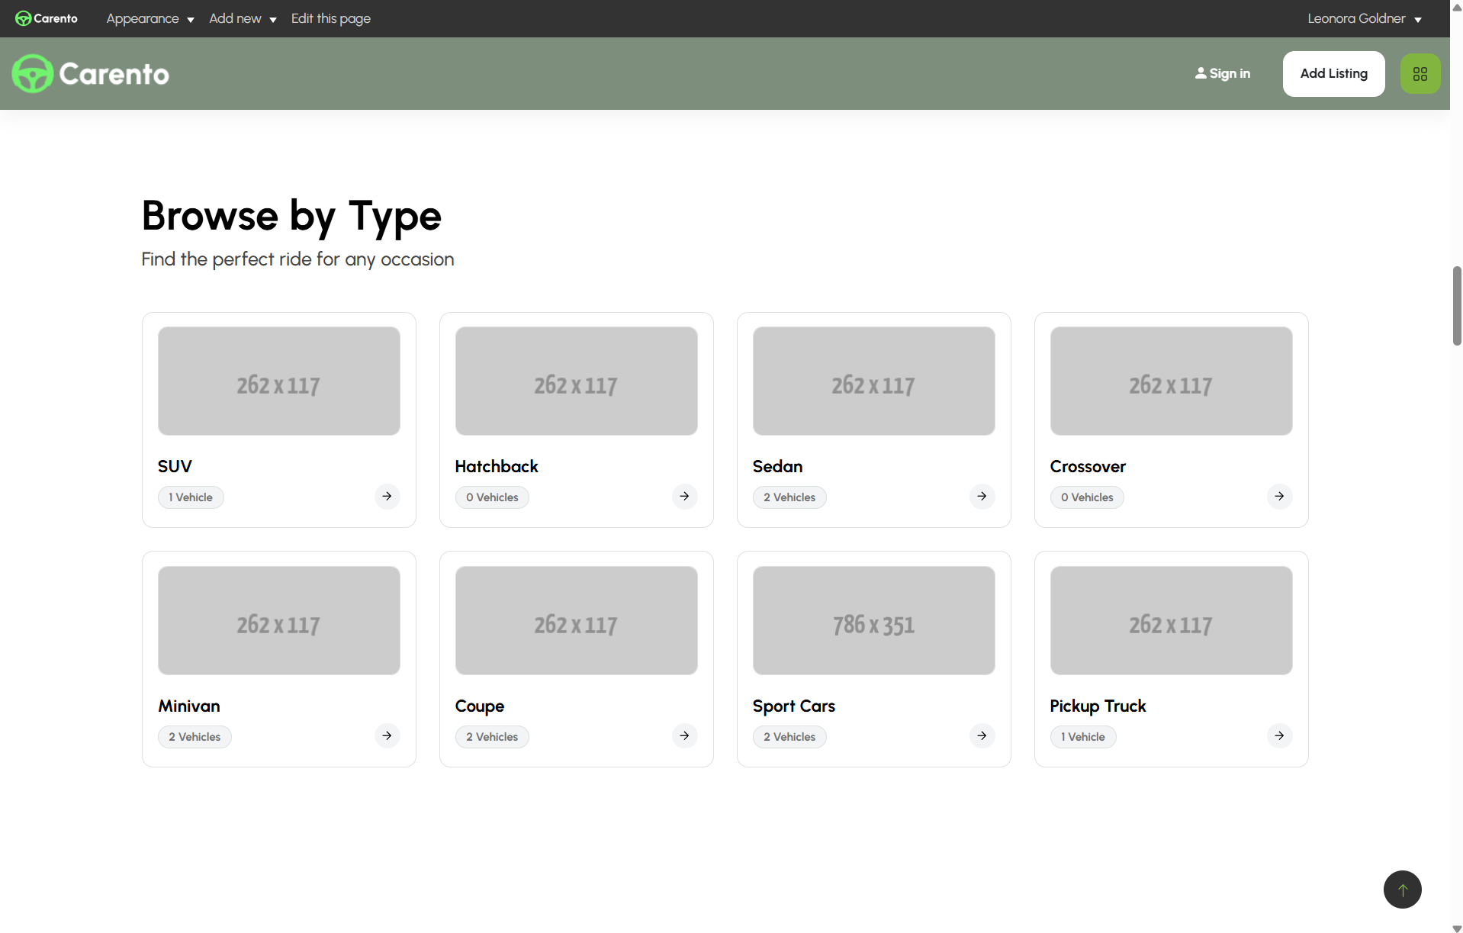
Task: Click the arrow icon on Coupe card
Action: 684,736
